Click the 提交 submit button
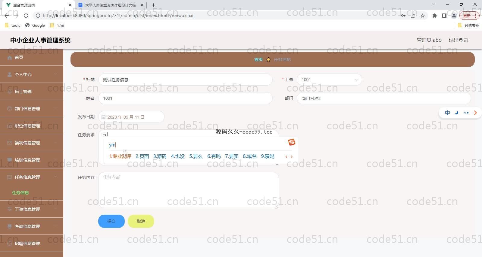This screenshot has height=257, width=482. (x=111, y=221)
